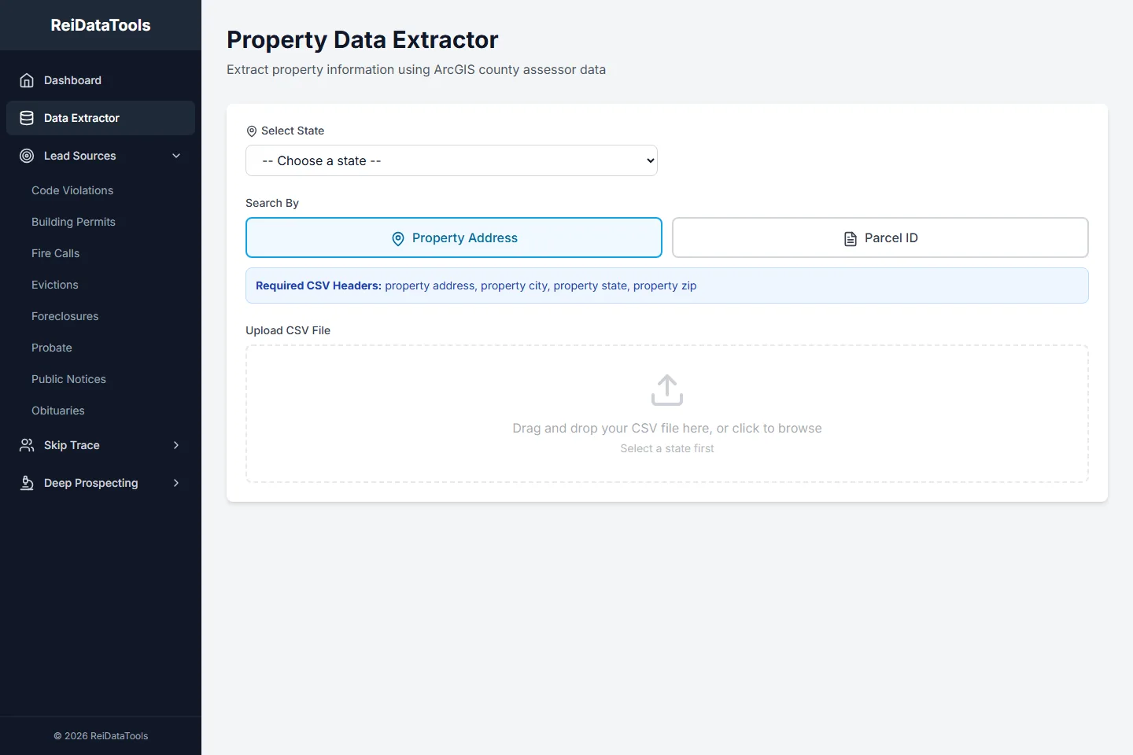Open Public Notices lead source
1133x755 pixels.
tap(68, 379)
